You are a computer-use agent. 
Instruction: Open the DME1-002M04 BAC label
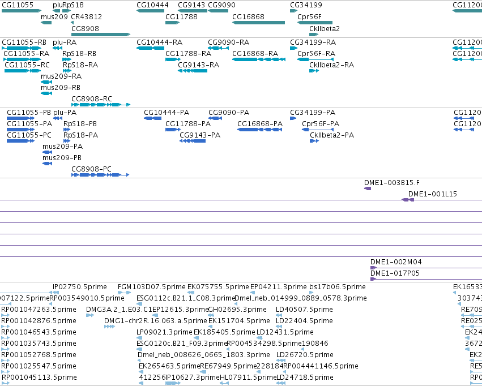[x=396, y=262]
